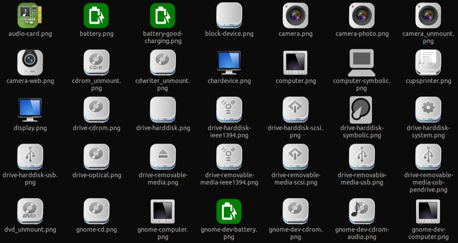
Task: Open the drive-optical.png disc icon
Action: point(96,157)
